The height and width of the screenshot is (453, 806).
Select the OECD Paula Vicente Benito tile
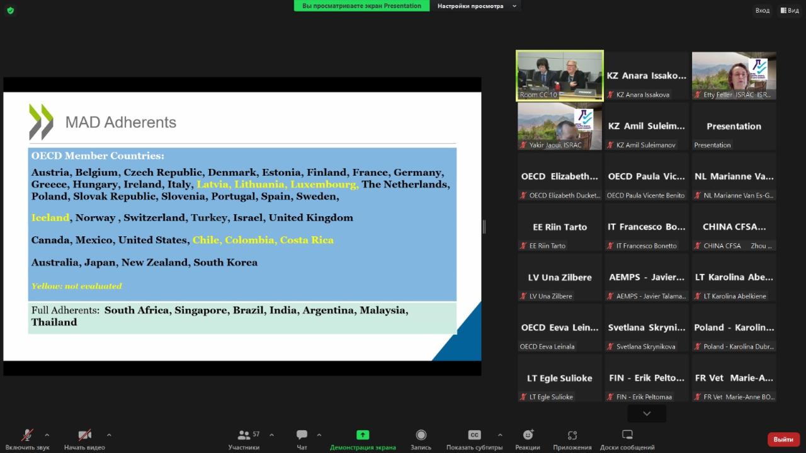[x=647, y=176]
